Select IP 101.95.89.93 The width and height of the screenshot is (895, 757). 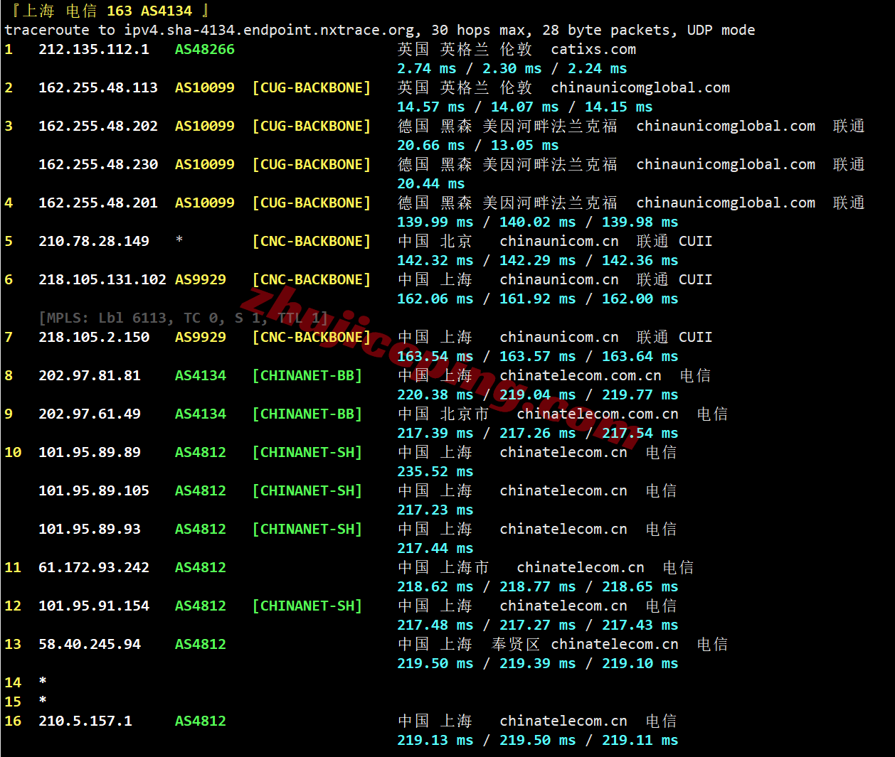[90, 529]
